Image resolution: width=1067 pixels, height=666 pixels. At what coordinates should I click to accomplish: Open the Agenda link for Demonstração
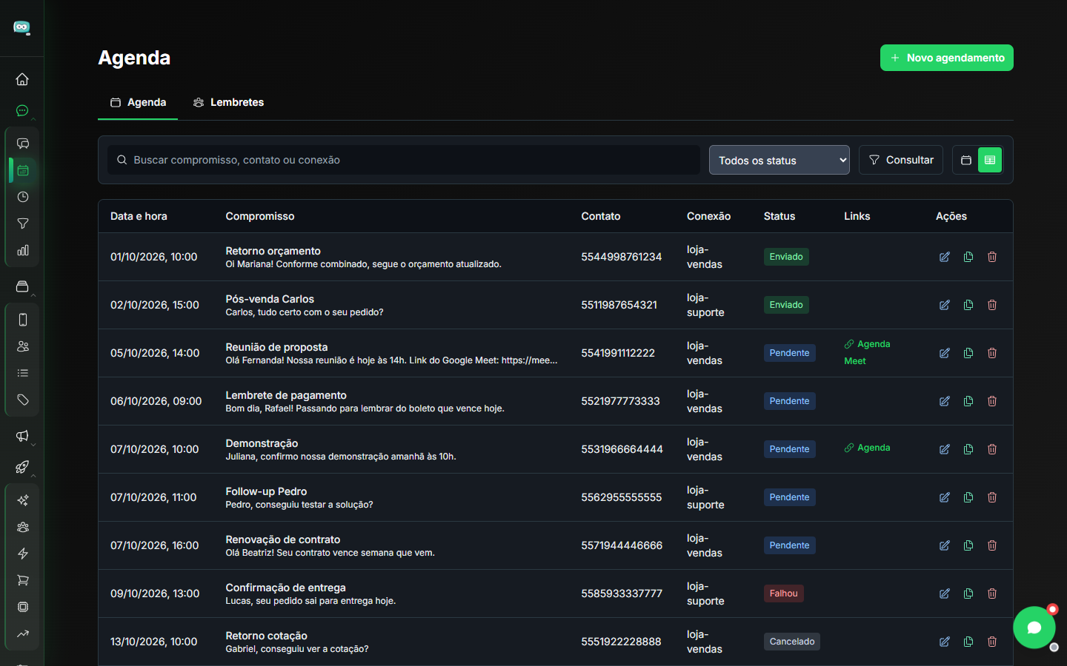pos(868,448)
